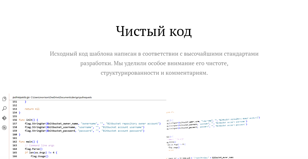The height and width of the screenshot is (159, 308).
Task: Open the Debug bug icon in sidebar
Action: tap(4, 128)
